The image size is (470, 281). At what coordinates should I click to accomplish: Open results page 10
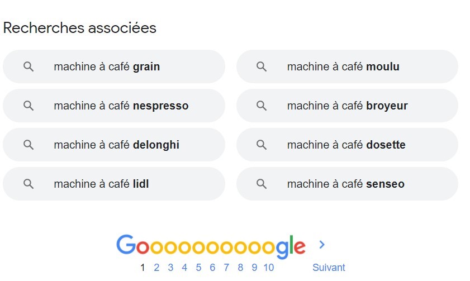[x=268, y=268]
